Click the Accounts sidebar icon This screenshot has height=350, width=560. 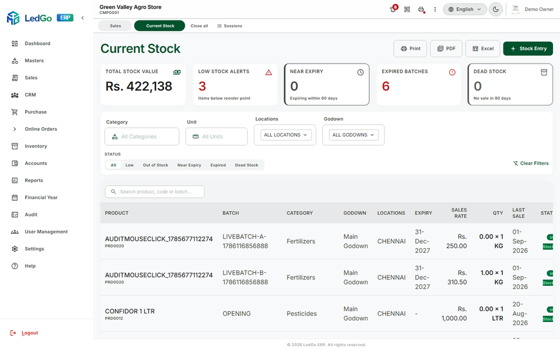[15, 163]
